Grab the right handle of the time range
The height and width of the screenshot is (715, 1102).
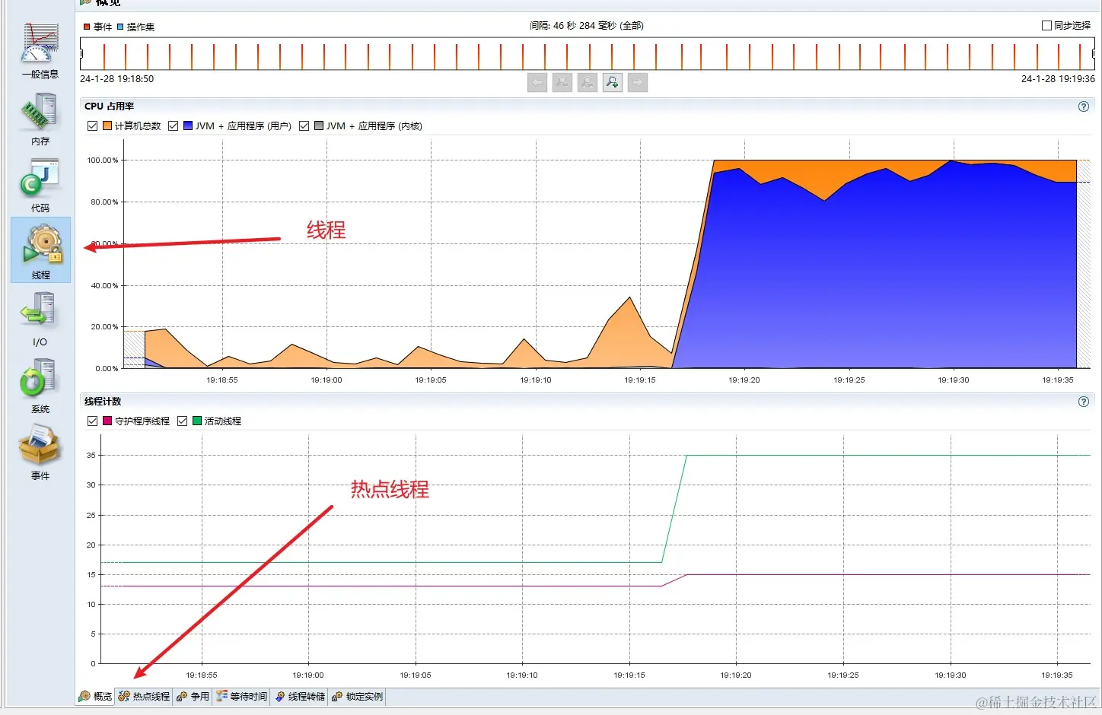pos(1093,54)
